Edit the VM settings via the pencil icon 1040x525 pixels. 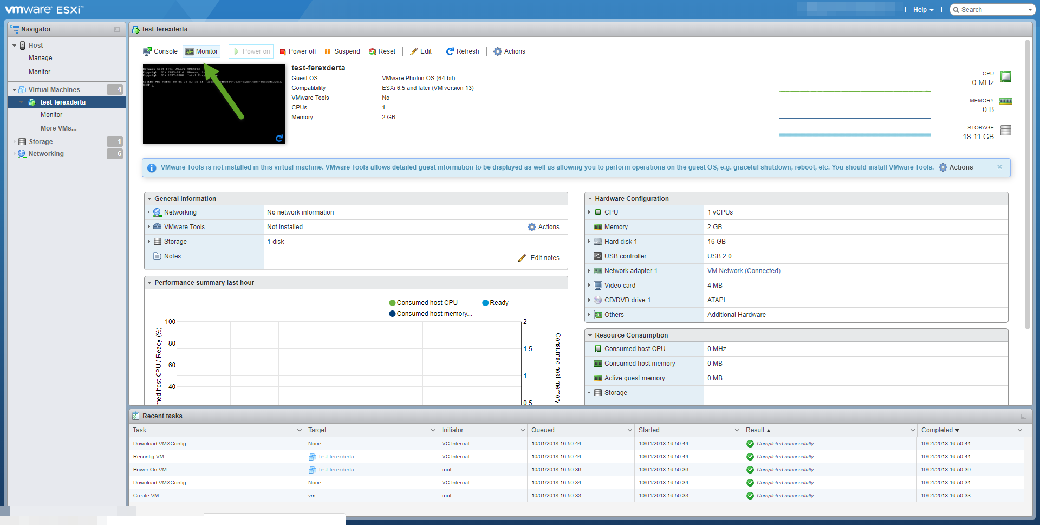tap(421, 51)
